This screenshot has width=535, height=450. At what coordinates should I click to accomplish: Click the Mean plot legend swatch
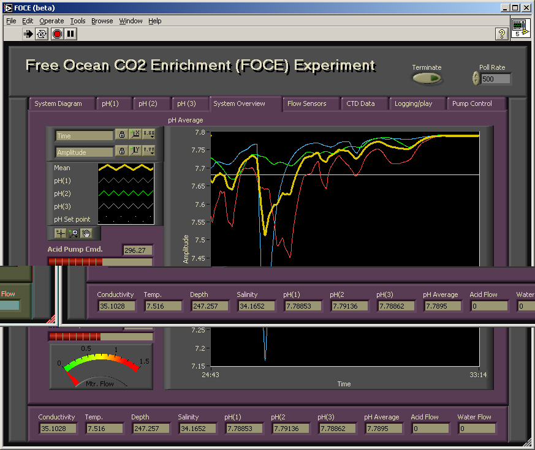[126, 168]
